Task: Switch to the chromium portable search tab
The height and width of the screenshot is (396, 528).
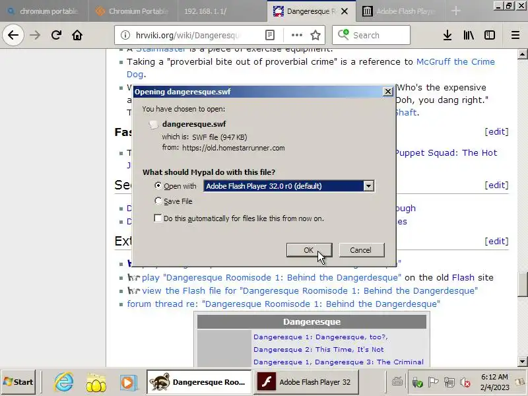Action: tap(44, 11)
